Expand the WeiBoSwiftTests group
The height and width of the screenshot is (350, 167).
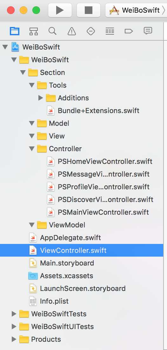click(14, 314)
